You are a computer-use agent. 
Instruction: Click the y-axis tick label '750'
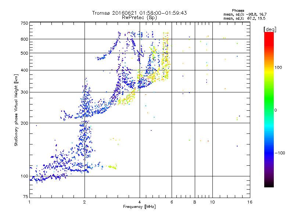click(x=24, y=23)
